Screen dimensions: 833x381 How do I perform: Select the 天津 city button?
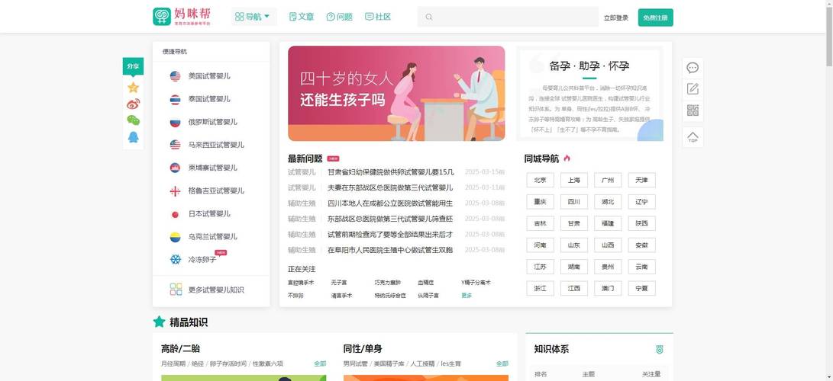642,180
